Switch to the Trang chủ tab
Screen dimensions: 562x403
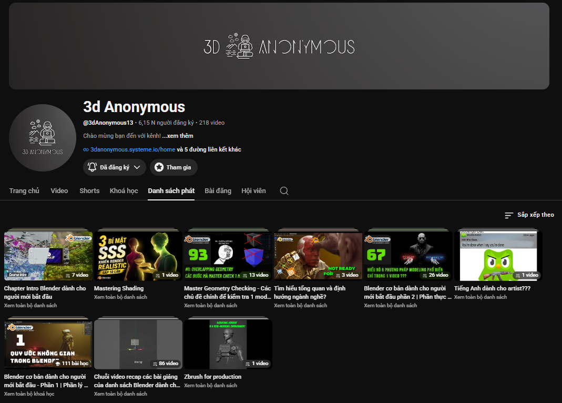[24, 191]
